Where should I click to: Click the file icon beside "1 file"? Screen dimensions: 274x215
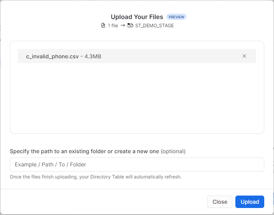click(x=103, y=26)
